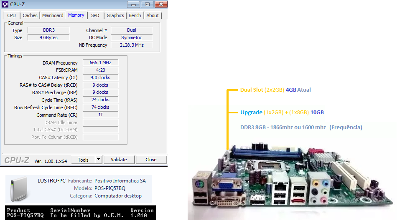Click the Tools button
This screenshot has height=220, width=420.
[x=83, y=160]
